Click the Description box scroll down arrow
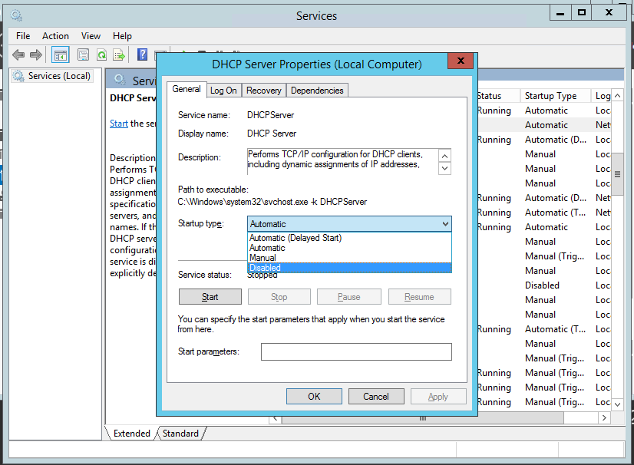634x465 pixels. [x=444, y=168]
